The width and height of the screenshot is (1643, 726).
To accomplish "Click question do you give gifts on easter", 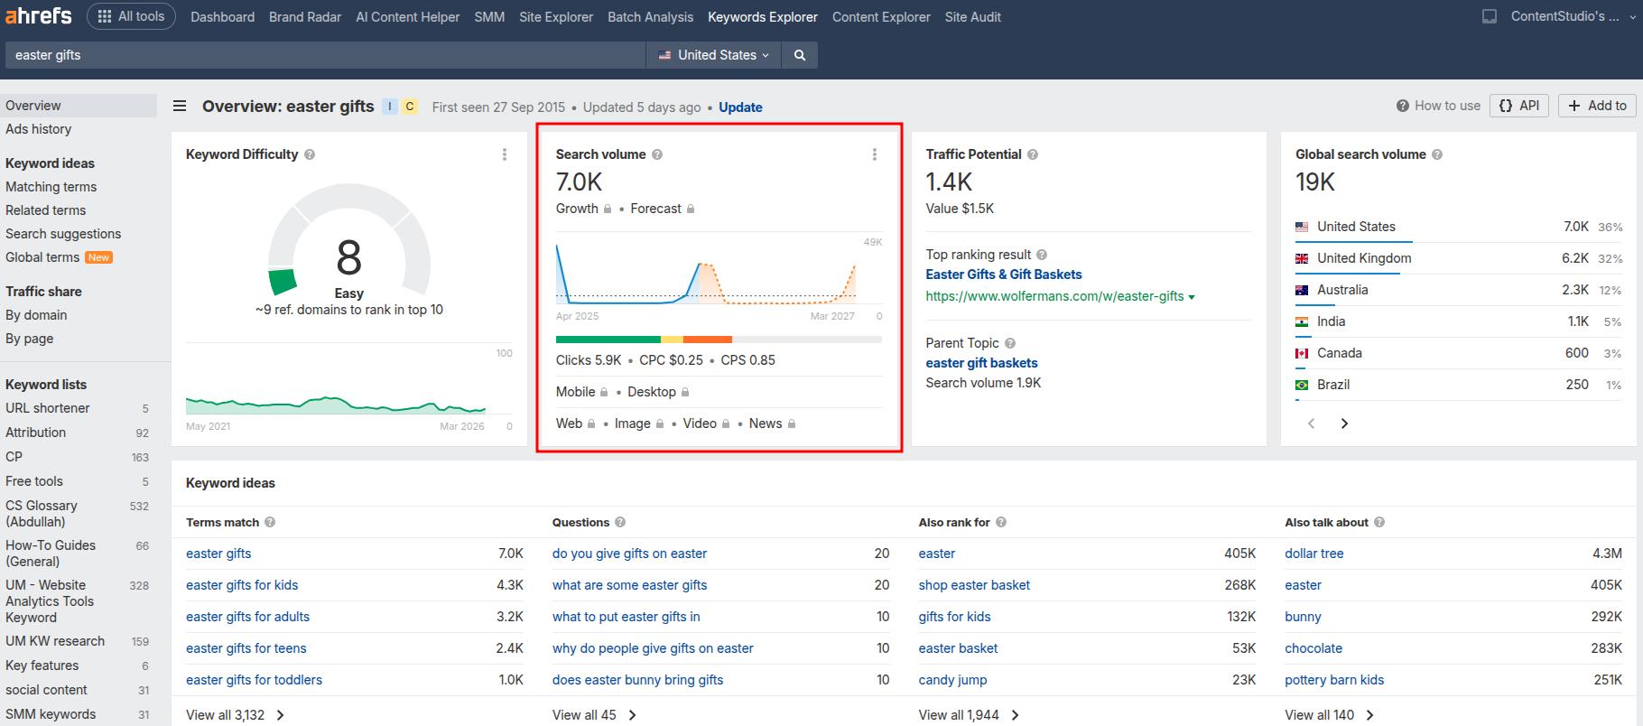I will pos(629,554).
